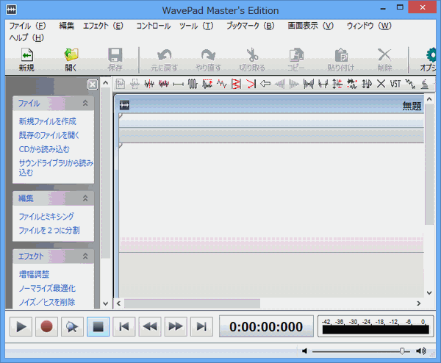Click the horizontal scrollbar thumb under waveform

pos(192,303)
